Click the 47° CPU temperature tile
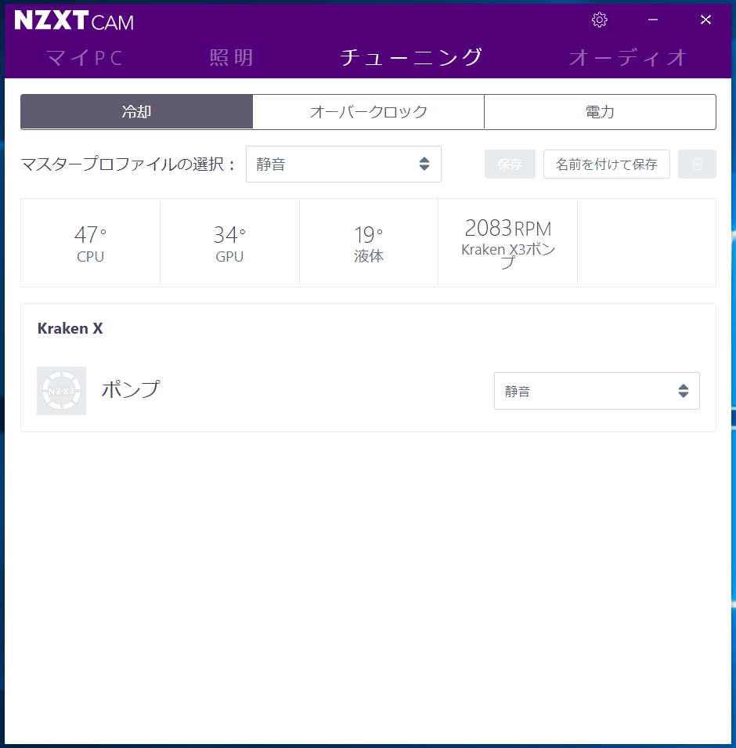The image size is (736, 748). [91, 243]
